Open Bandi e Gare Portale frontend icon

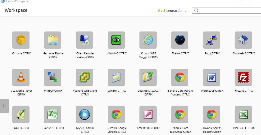click(x=180, y=77)
